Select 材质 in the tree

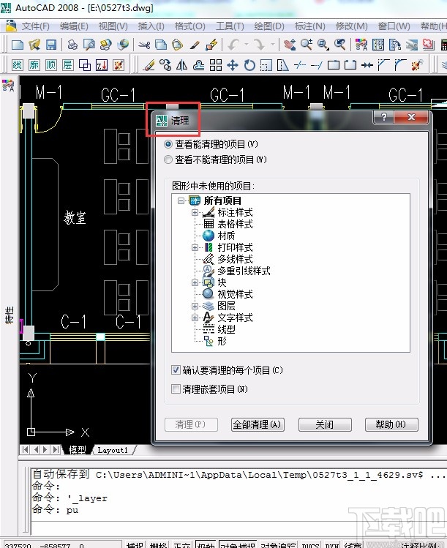tap(226, 236)
